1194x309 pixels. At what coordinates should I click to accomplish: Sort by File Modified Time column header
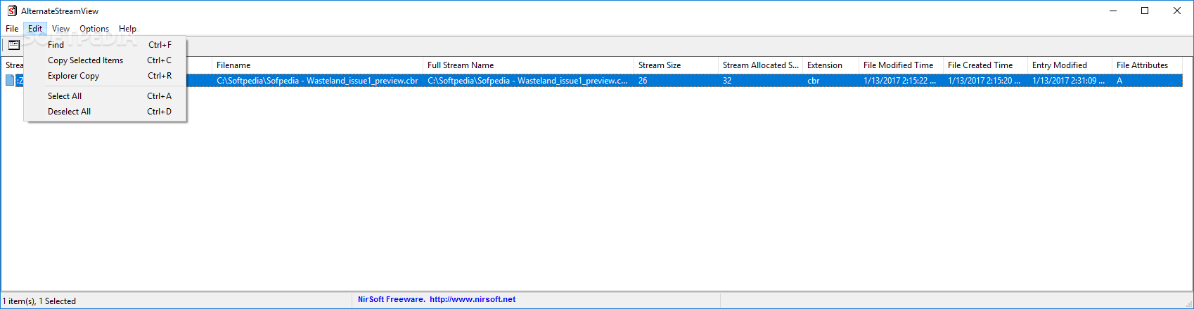[x=901, y=65]
